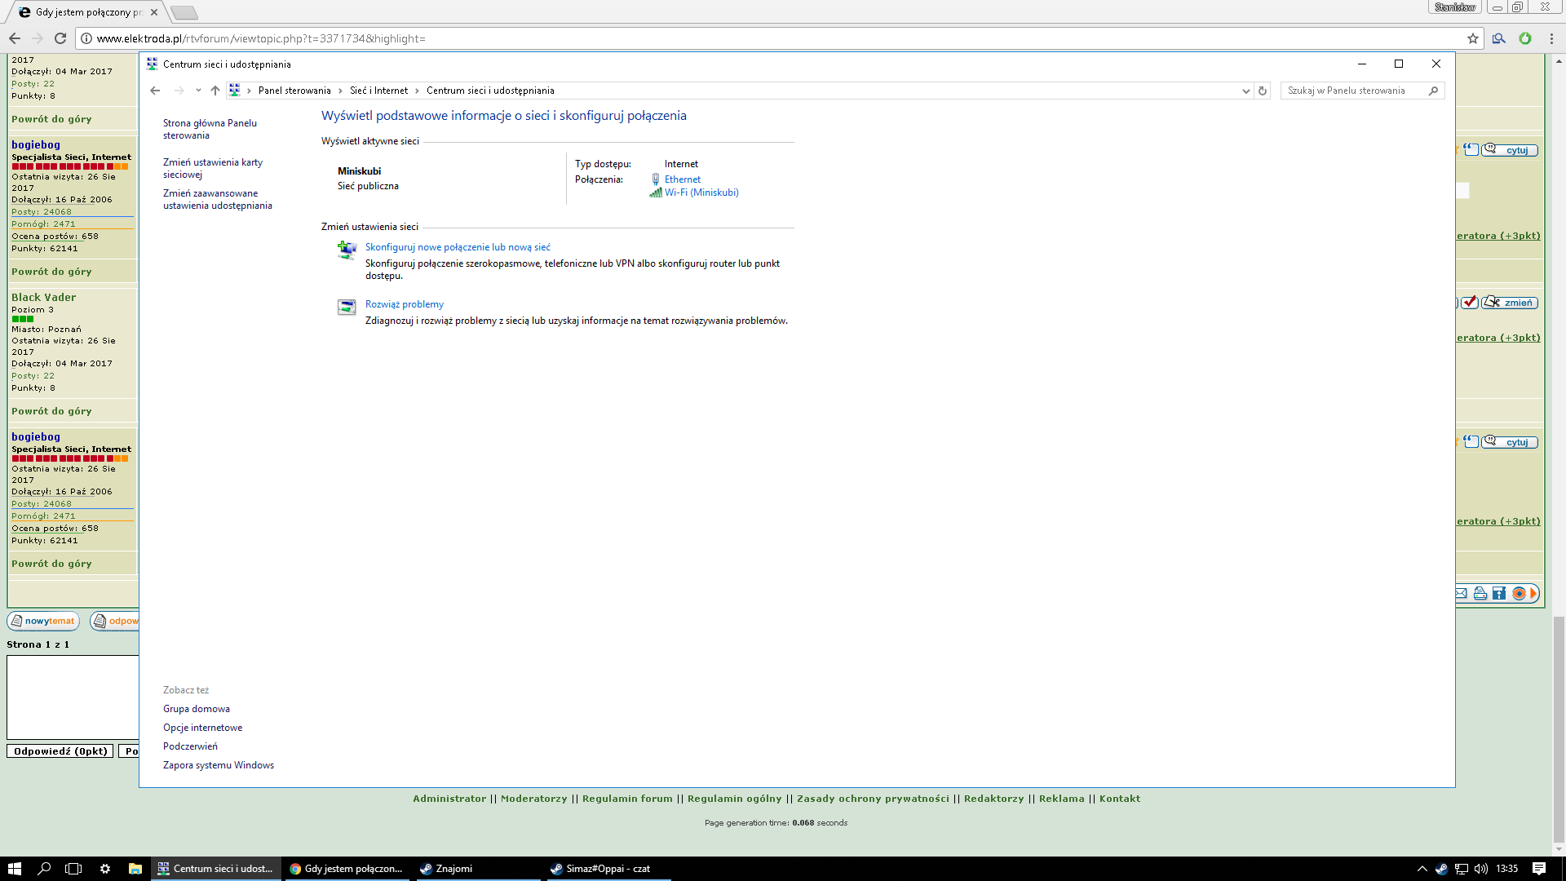Image resolution: width=1566 pixels, height=881 pixels.
Task: Click the Centrum sieci window title icon
Action: point(152,64)
